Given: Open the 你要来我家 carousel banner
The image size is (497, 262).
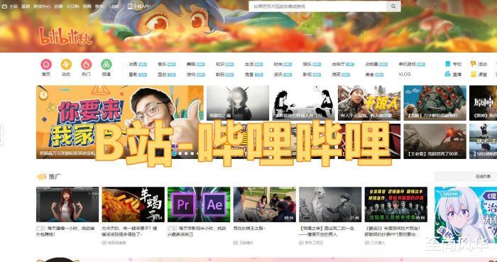Looking at the screenshot, I should [x=120, y=122].
